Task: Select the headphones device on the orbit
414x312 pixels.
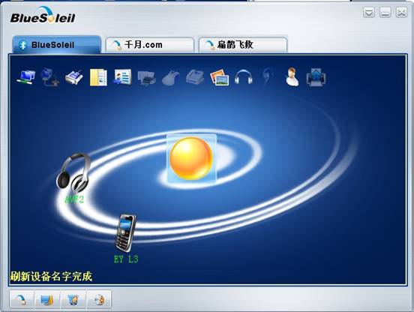Action: [73, 173]
